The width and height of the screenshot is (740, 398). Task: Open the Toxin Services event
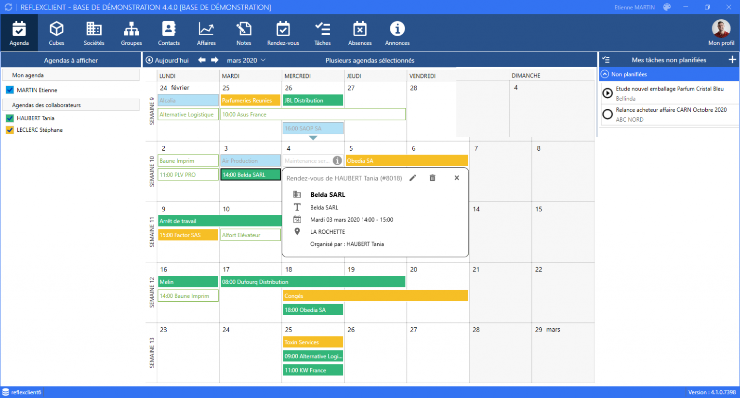[x=313, y=342]
